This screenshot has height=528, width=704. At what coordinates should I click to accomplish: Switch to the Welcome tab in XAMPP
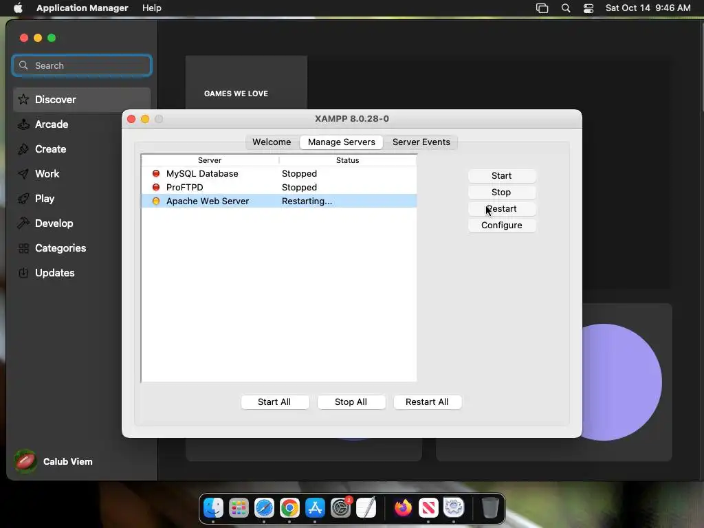coord(272,142)
